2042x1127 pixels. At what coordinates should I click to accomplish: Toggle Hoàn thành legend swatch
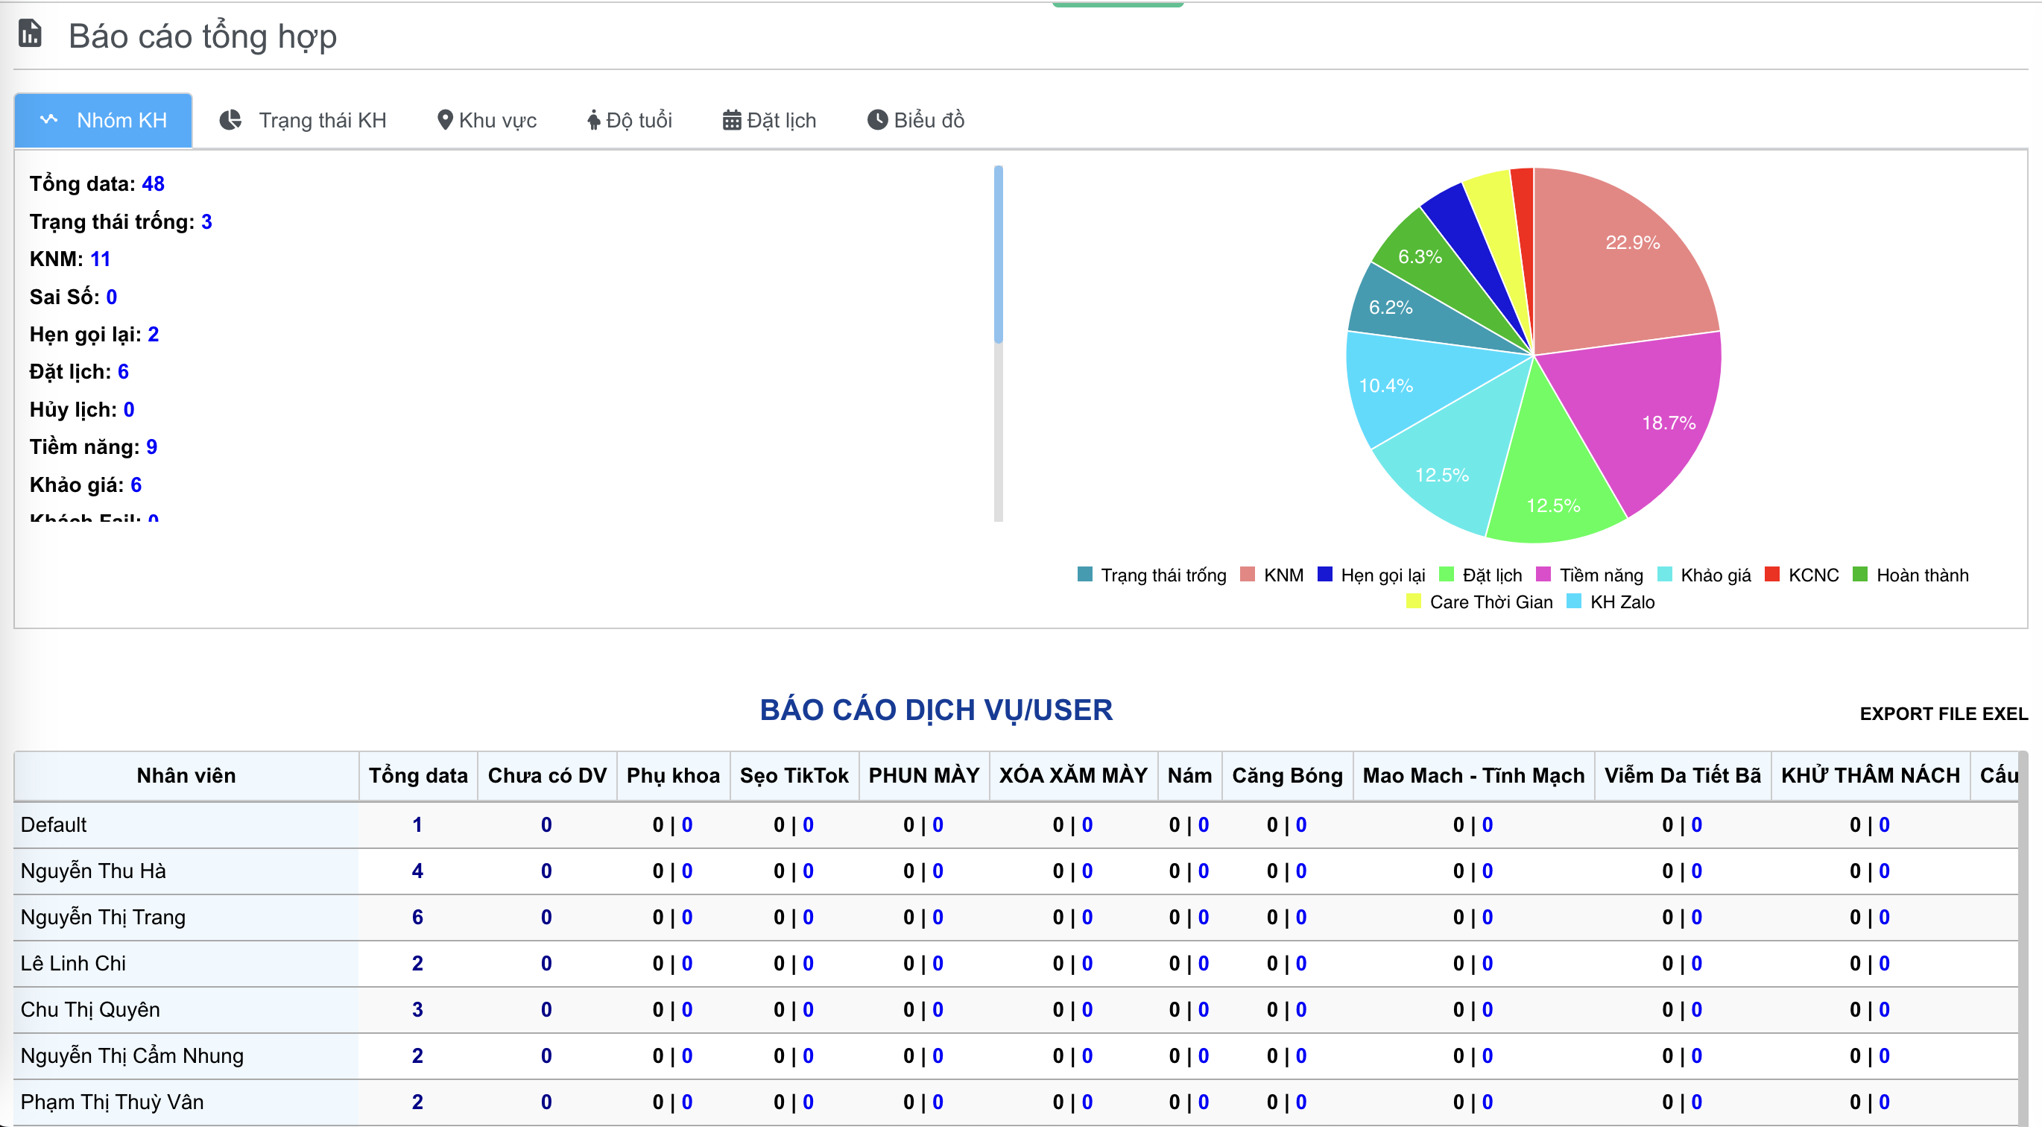(x=1860, y=574)
